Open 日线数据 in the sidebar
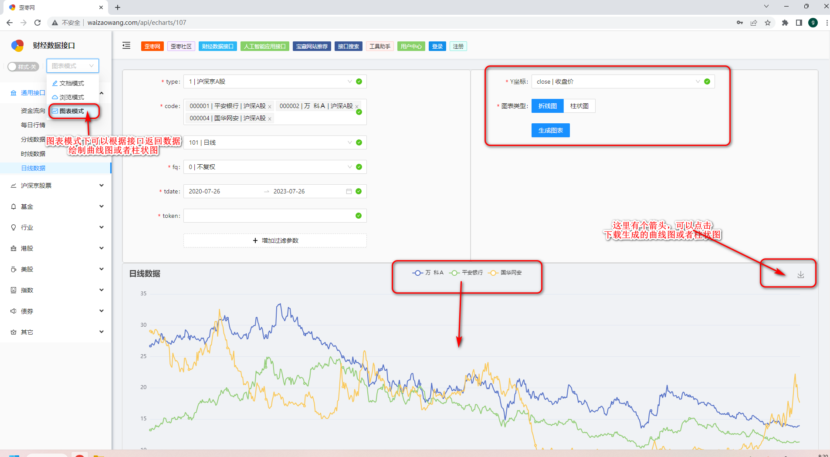Viewport: 830px width, 457px height. coord(33,168)
